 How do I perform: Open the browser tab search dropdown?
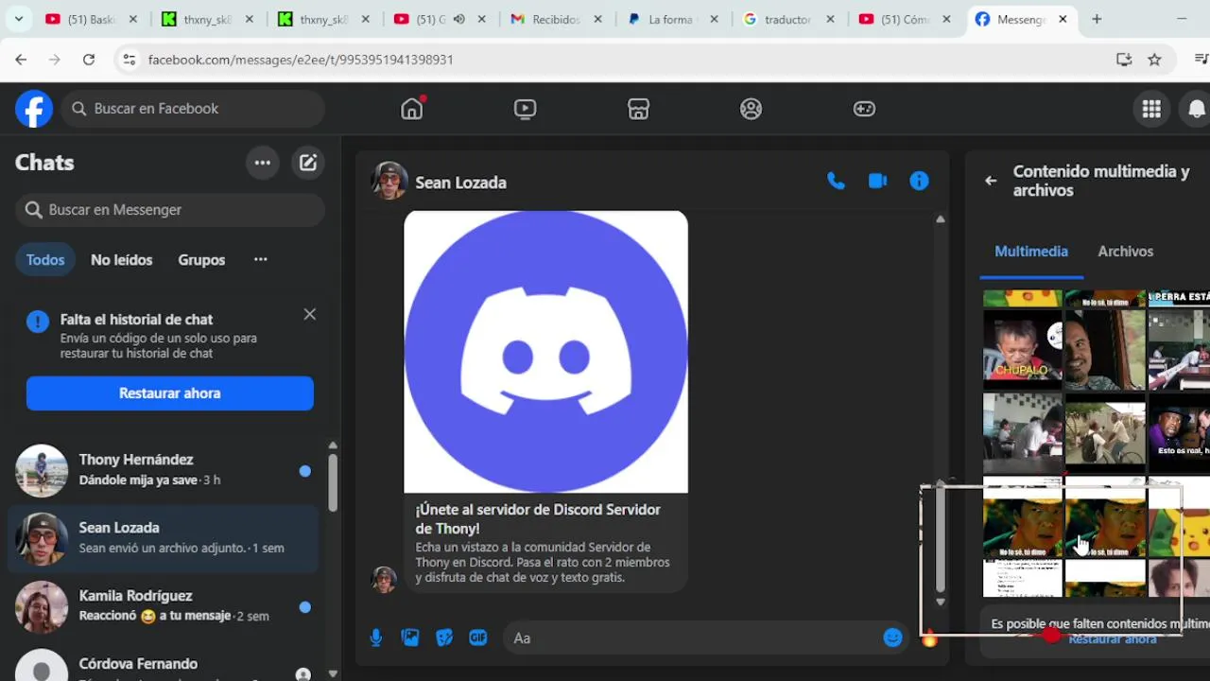coord(18,19)
